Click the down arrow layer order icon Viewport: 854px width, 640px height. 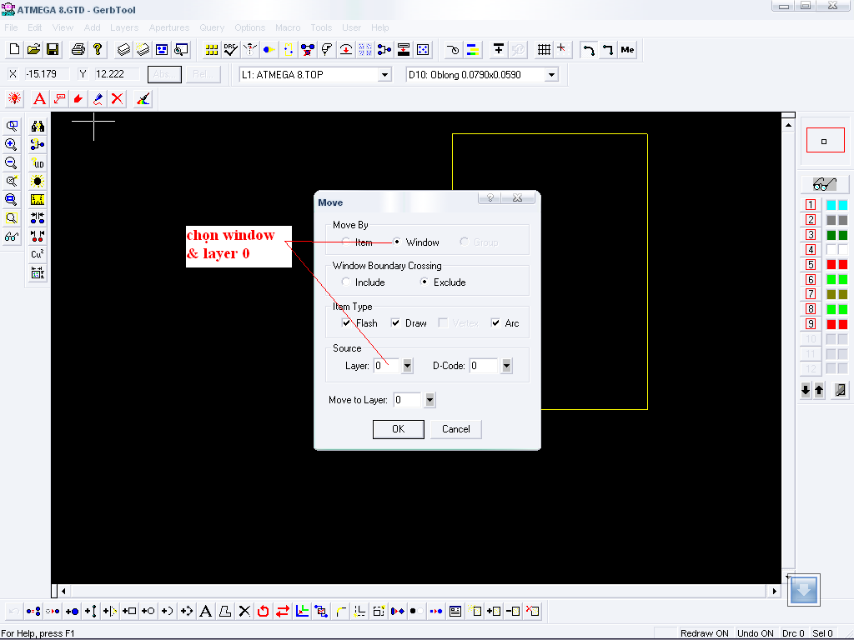pos(806,390)
